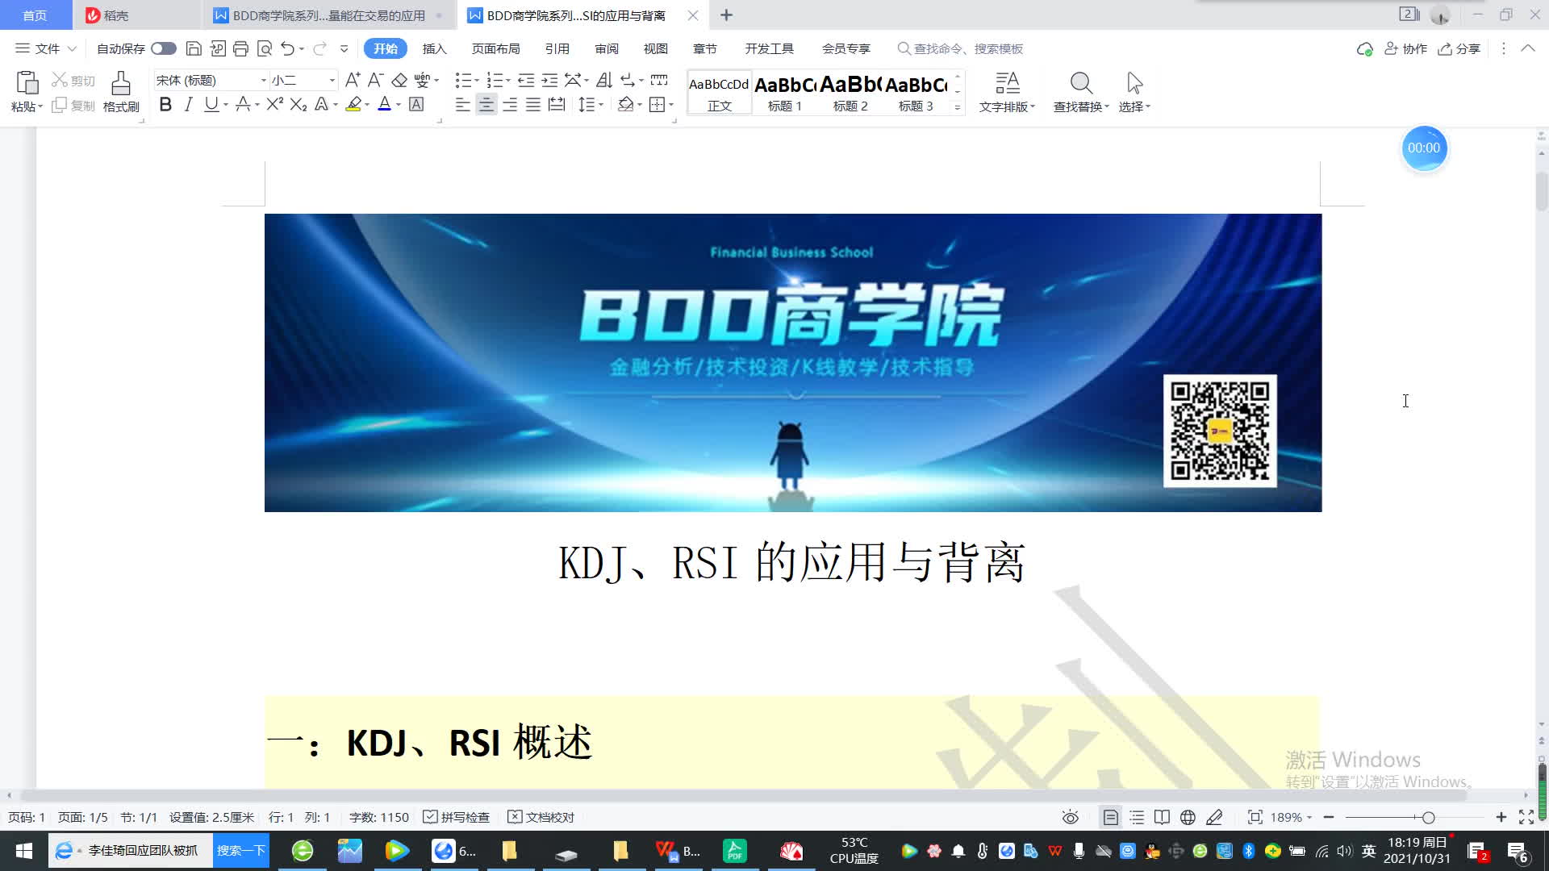Screen dimensions: 1549x871
Task: Apply the Heading 1 (标题 1) style
Action: pyautogui.click(x=785, y=93)
